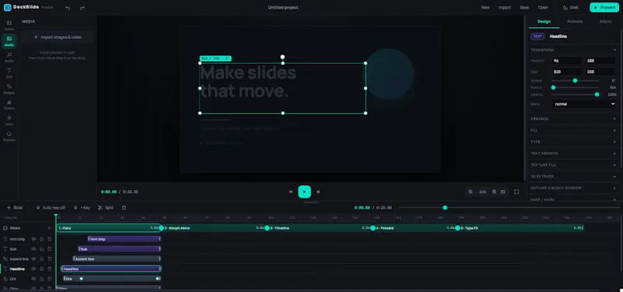The height and width of the screenshot is (292, 623).
Task: Delete the Sub layer
Action: [x=50, y=249]
